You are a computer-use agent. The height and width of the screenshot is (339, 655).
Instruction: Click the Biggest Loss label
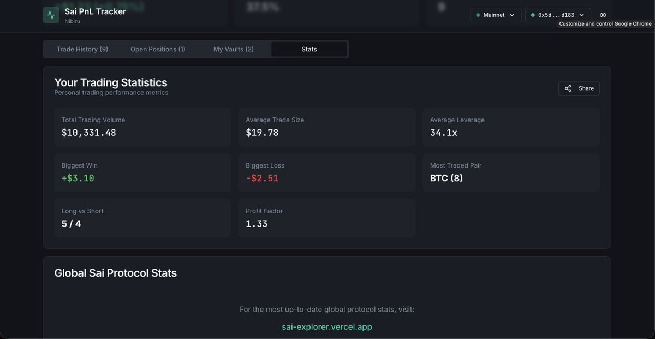pos(265,165)
